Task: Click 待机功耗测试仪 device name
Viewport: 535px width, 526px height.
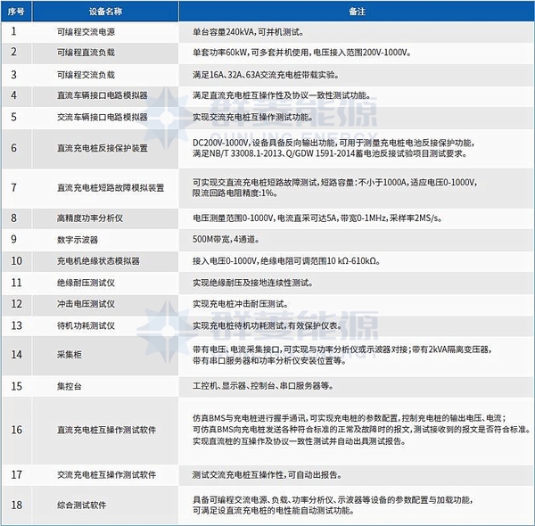Action: 86,325
